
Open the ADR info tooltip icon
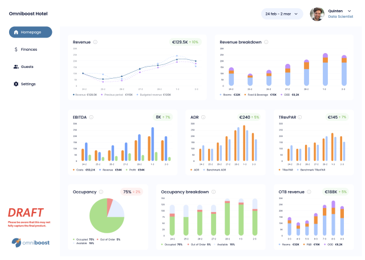coord(204,117)
